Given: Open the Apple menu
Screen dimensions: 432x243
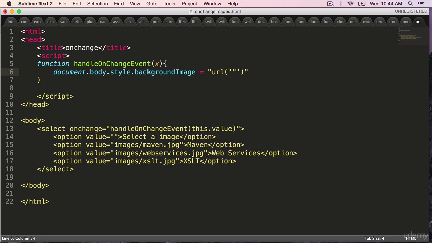Looking at the screenshot, I should [9, 4].
